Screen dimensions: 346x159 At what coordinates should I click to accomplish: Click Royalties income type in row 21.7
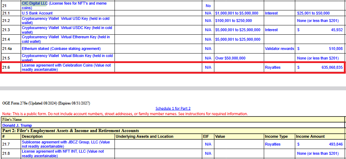tap(272, 144)
